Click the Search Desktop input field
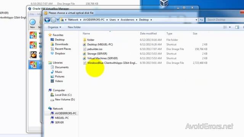 click(x=225, y=20)
